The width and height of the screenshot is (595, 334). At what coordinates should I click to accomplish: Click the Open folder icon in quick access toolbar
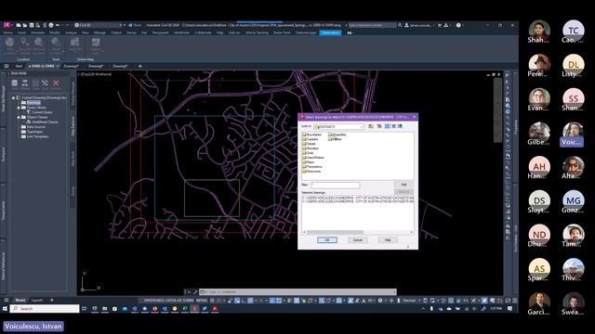[x=25, y=25]
